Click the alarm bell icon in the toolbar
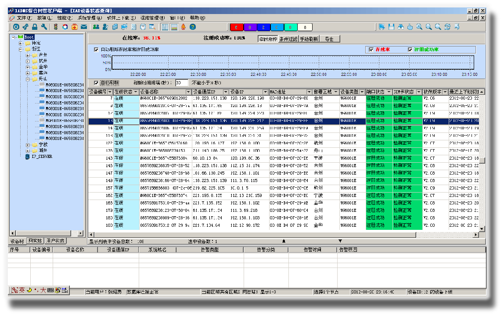This screenshot has height=318, width=504. pyautogui.click(x=183, y=27)
